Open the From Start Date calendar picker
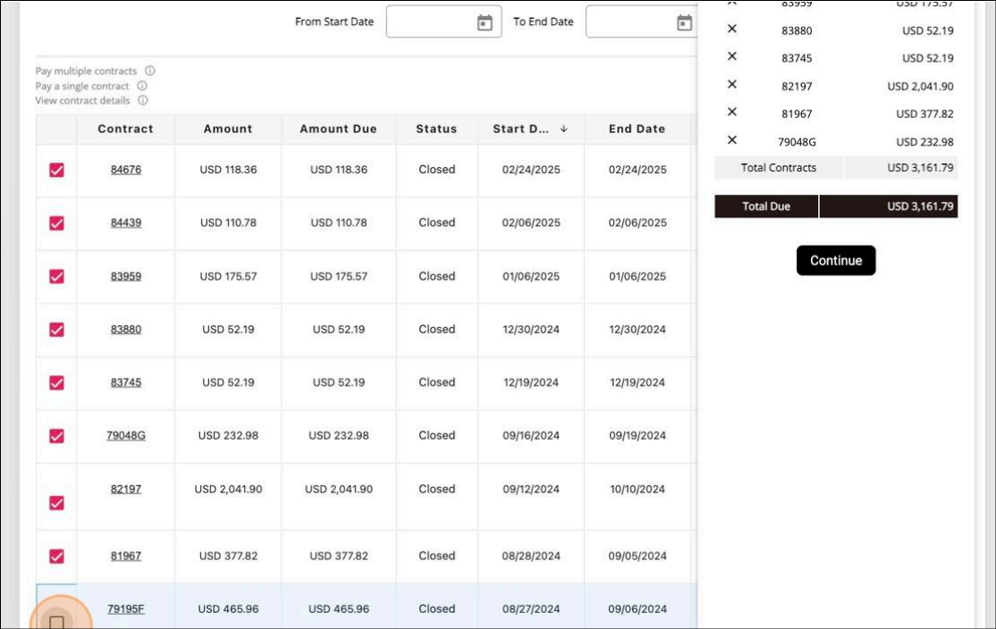The image size is (996, 629). tap(485, 23)
